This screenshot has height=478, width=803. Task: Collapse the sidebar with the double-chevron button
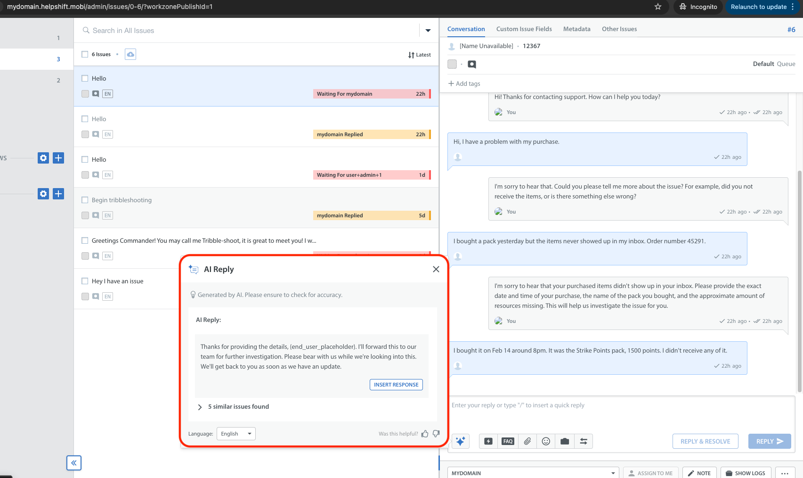tap(74, 463)
